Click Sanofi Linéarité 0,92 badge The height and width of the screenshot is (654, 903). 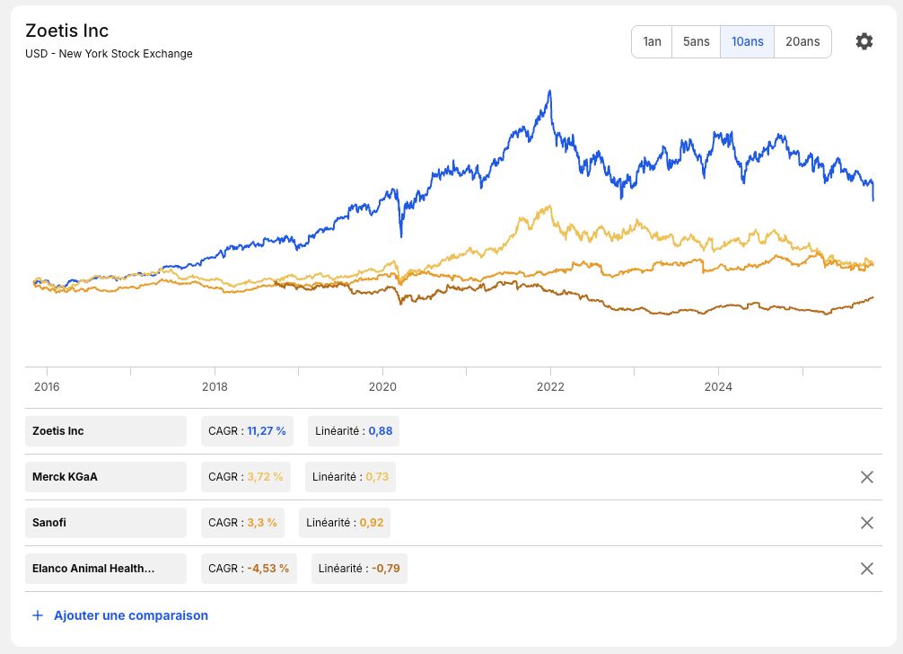coord(345,523)
